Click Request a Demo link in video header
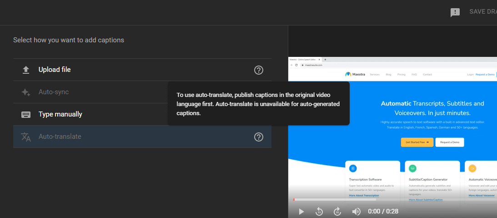497x218 pixels. point(485,75)
